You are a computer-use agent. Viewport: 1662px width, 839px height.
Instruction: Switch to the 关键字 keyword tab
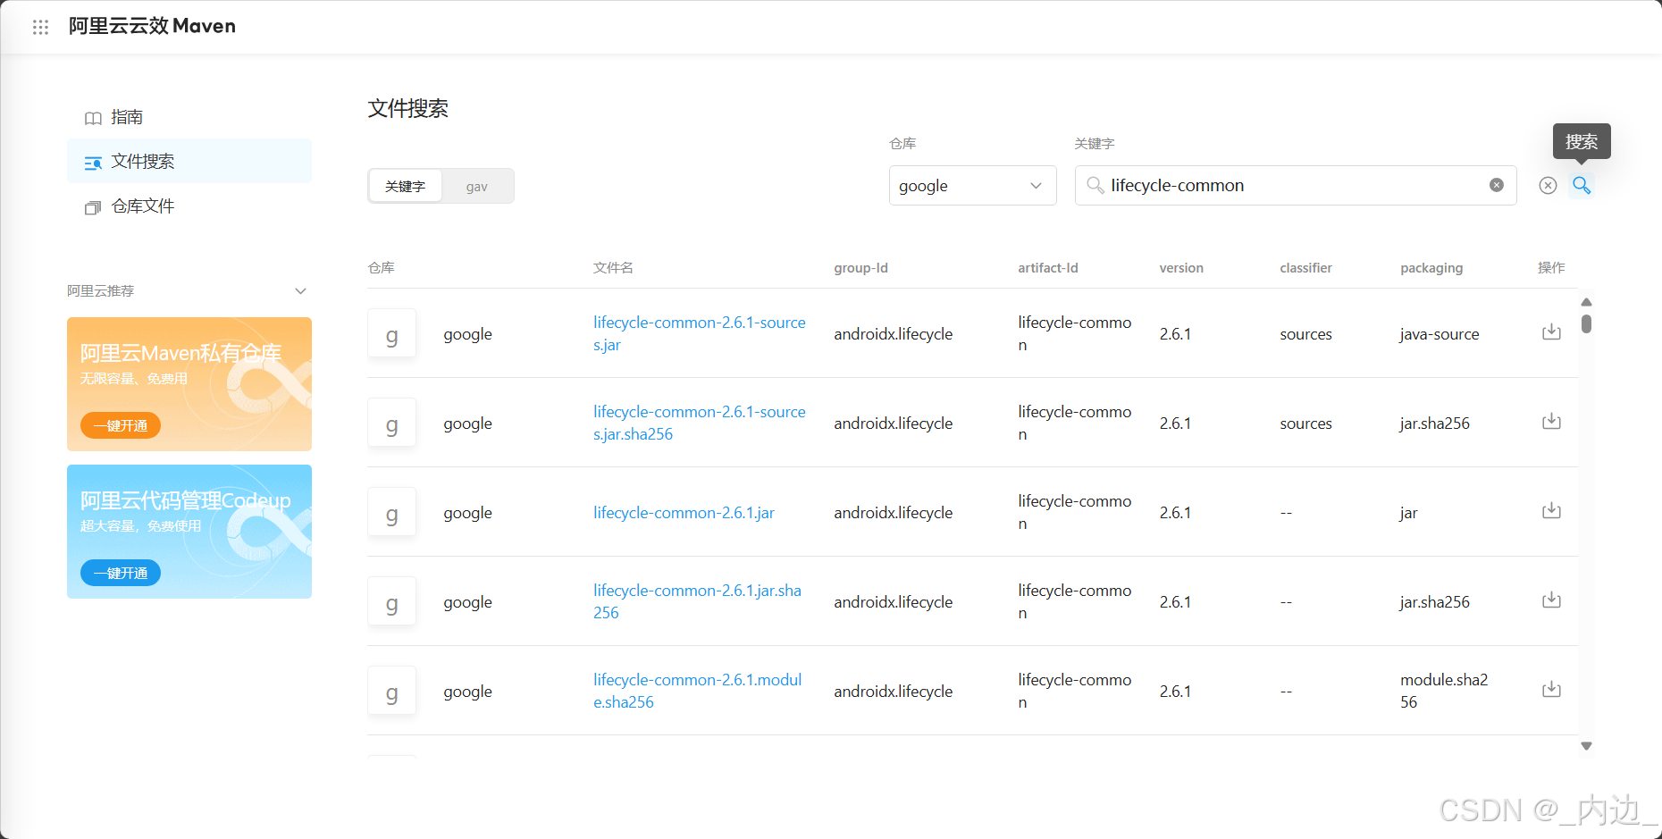[405, 186]
